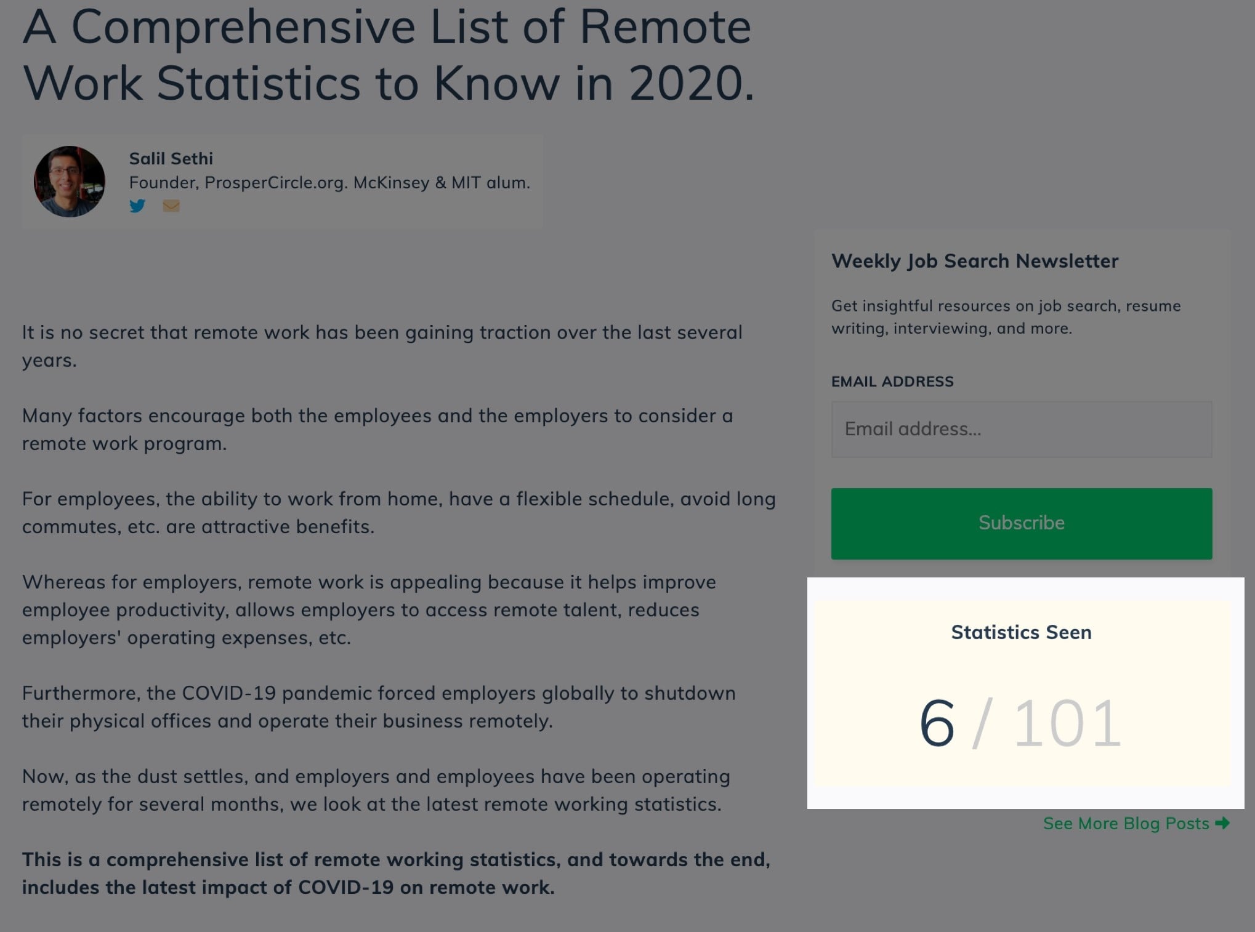Click the author name Salil Sethi
1255x932 pixels.
(x=171, y=159)
